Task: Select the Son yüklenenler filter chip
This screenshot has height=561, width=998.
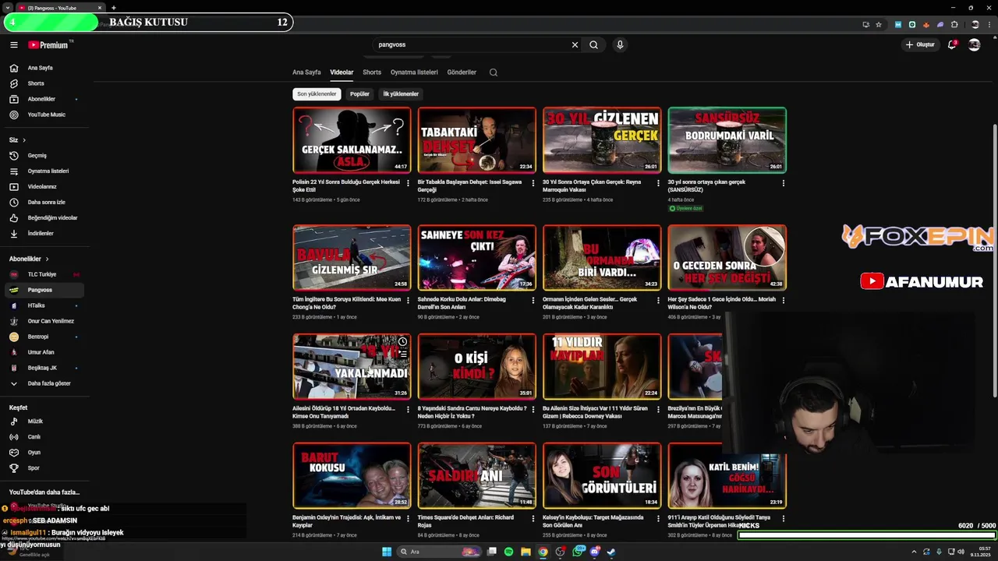Action: click(317, 94)
